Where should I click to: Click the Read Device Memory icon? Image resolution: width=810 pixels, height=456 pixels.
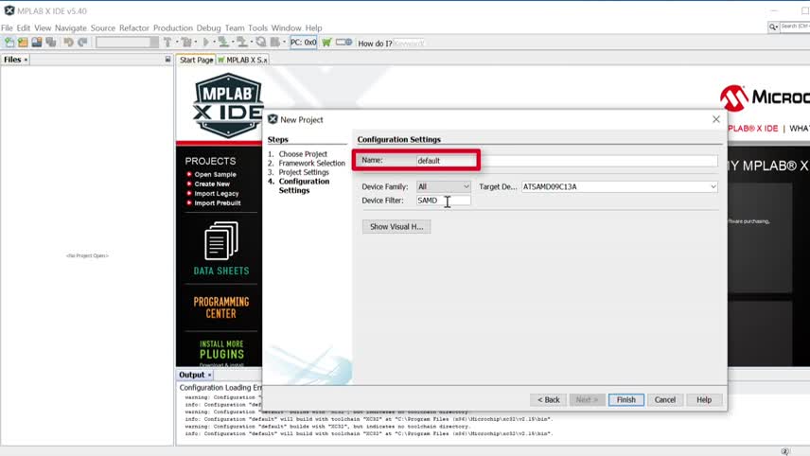click(x=241, y=43)
